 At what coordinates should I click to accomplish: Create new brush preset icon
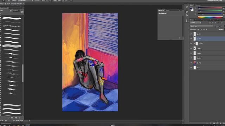coord(16,118)
